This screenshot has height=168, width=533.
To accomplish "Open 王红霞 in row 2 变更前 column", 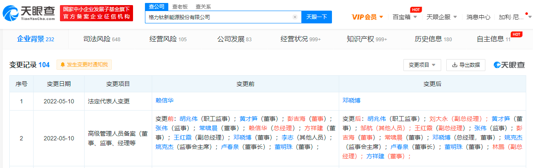I will [182, 137].
